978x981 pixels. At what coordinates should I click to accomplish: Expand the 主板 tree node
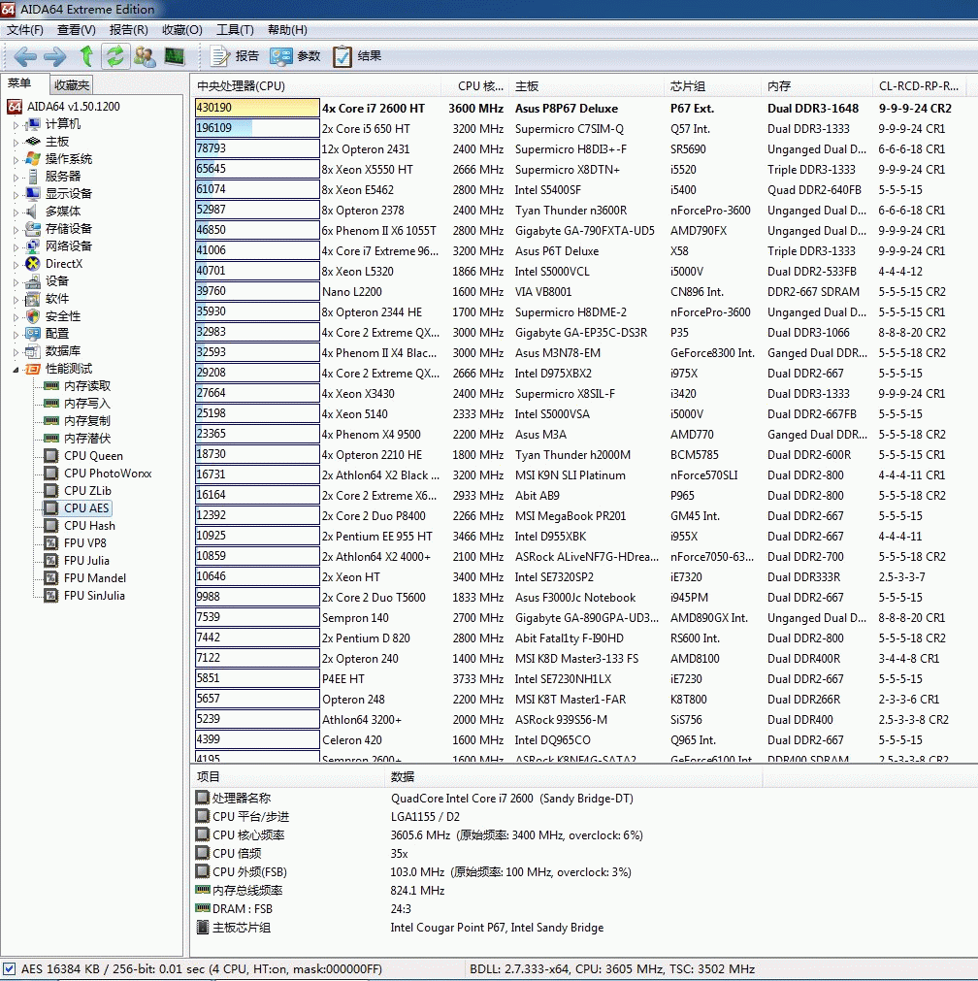(16, 142)
